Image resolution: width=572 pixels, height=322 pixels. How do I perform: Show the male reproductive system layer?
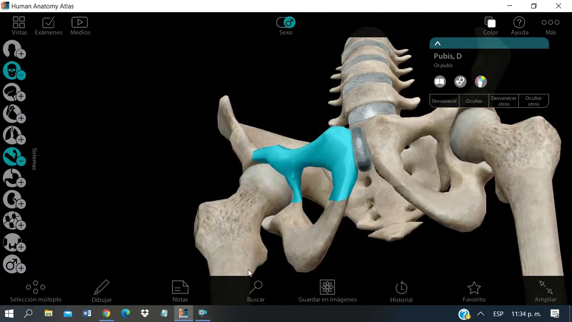[x=13, y=264]
